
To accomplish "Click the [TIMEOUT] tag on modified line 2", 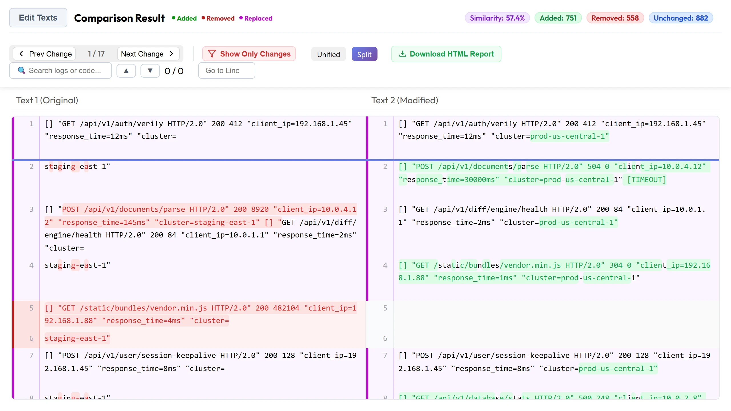I will point(646,180).
